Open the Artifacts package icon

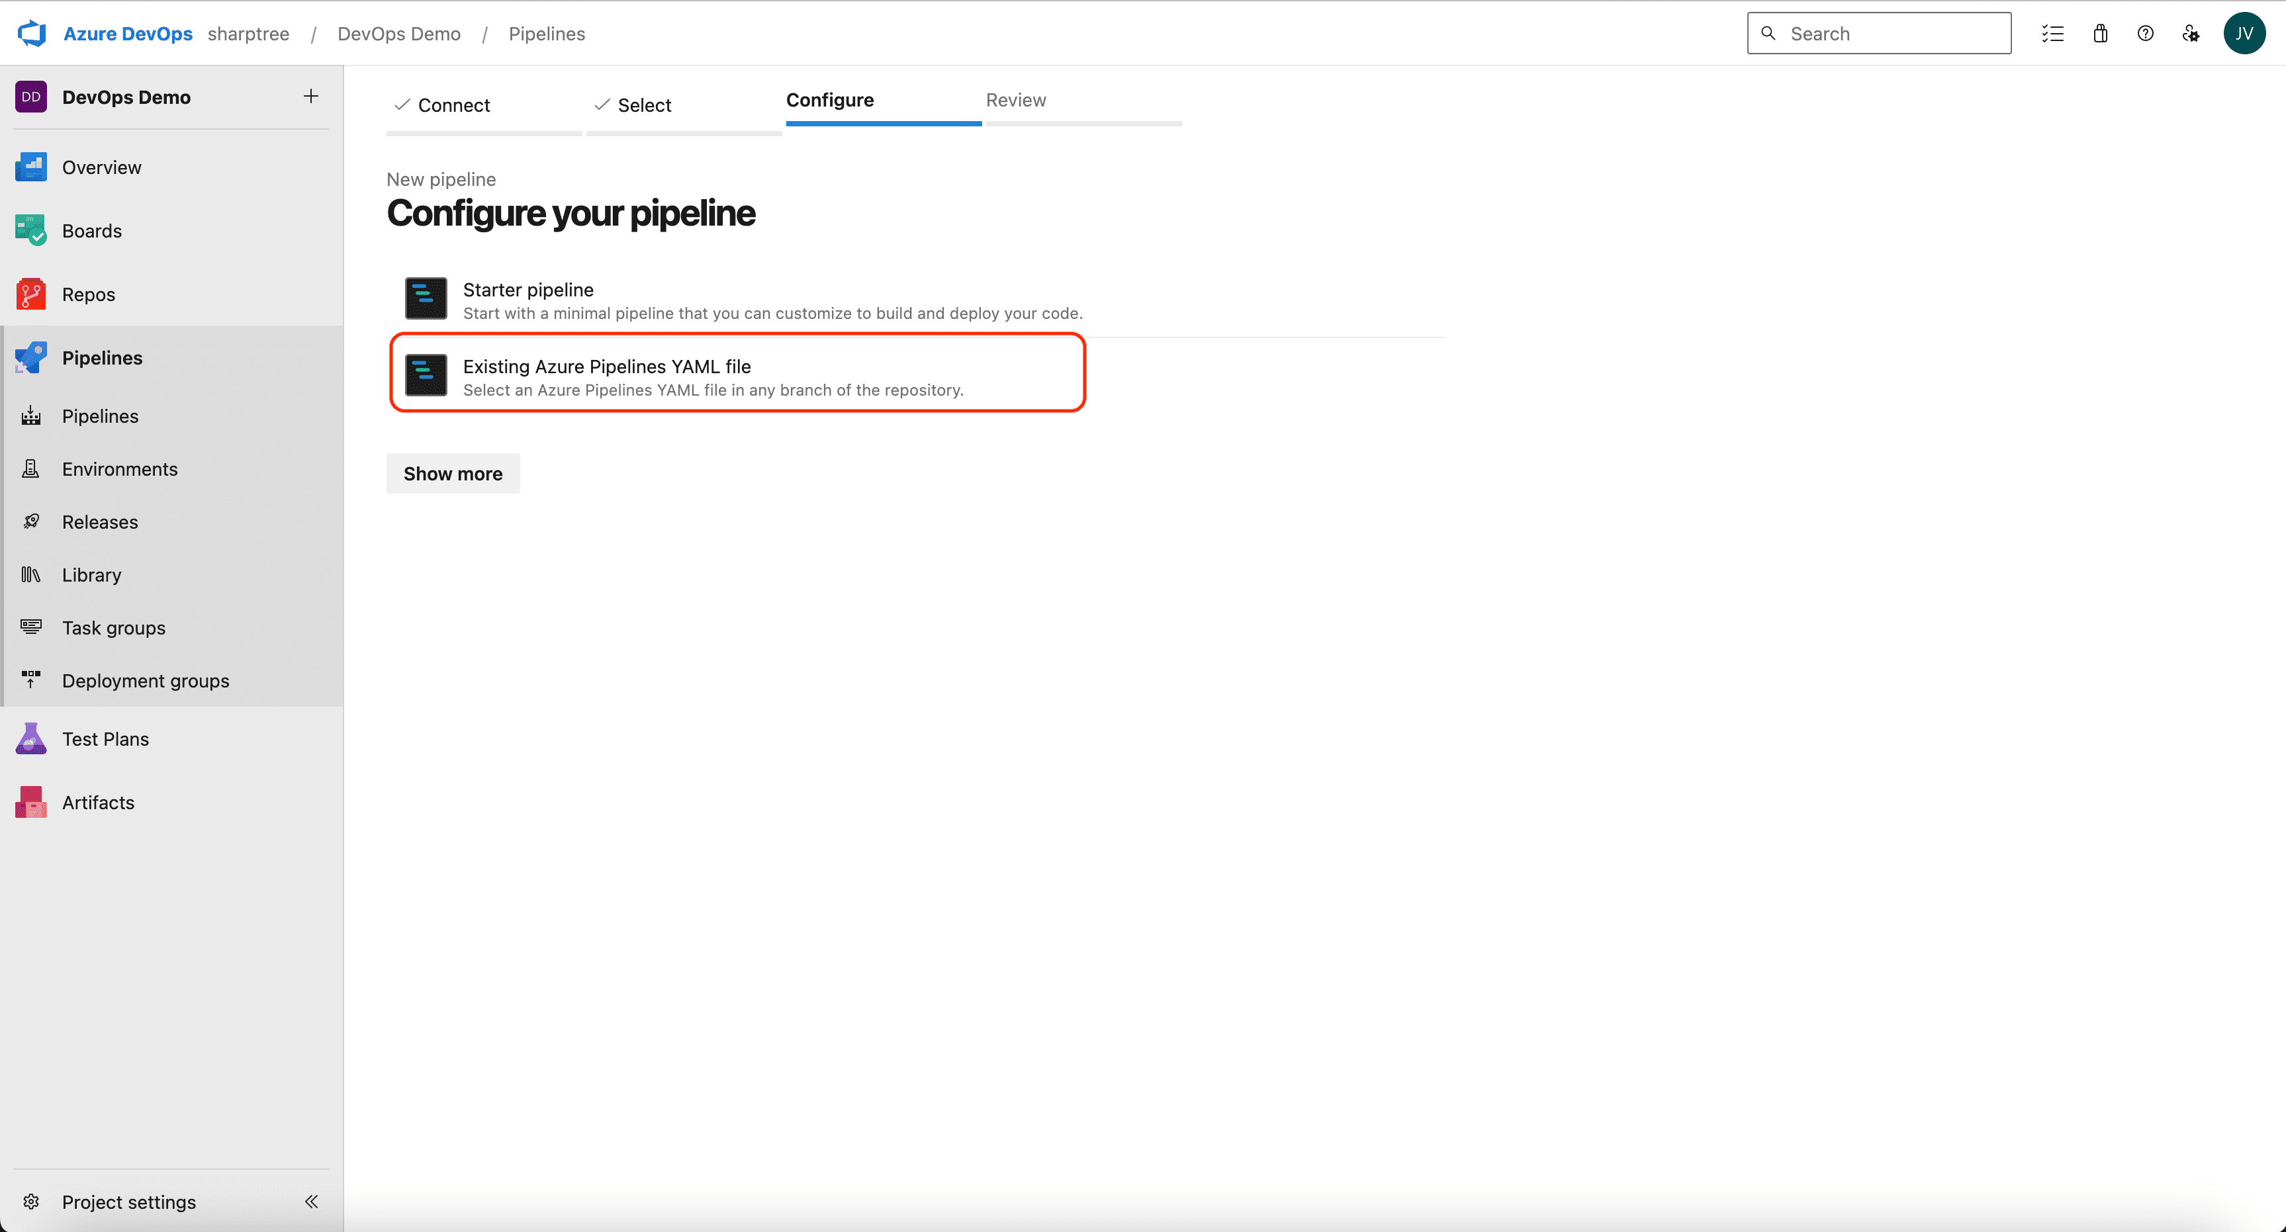point(31,803)
